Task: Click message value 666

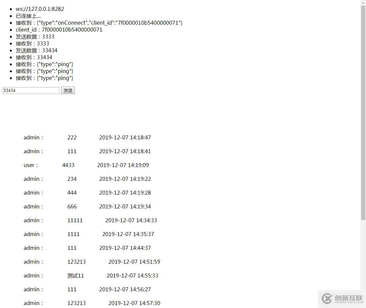Action: tap(72, 206)
